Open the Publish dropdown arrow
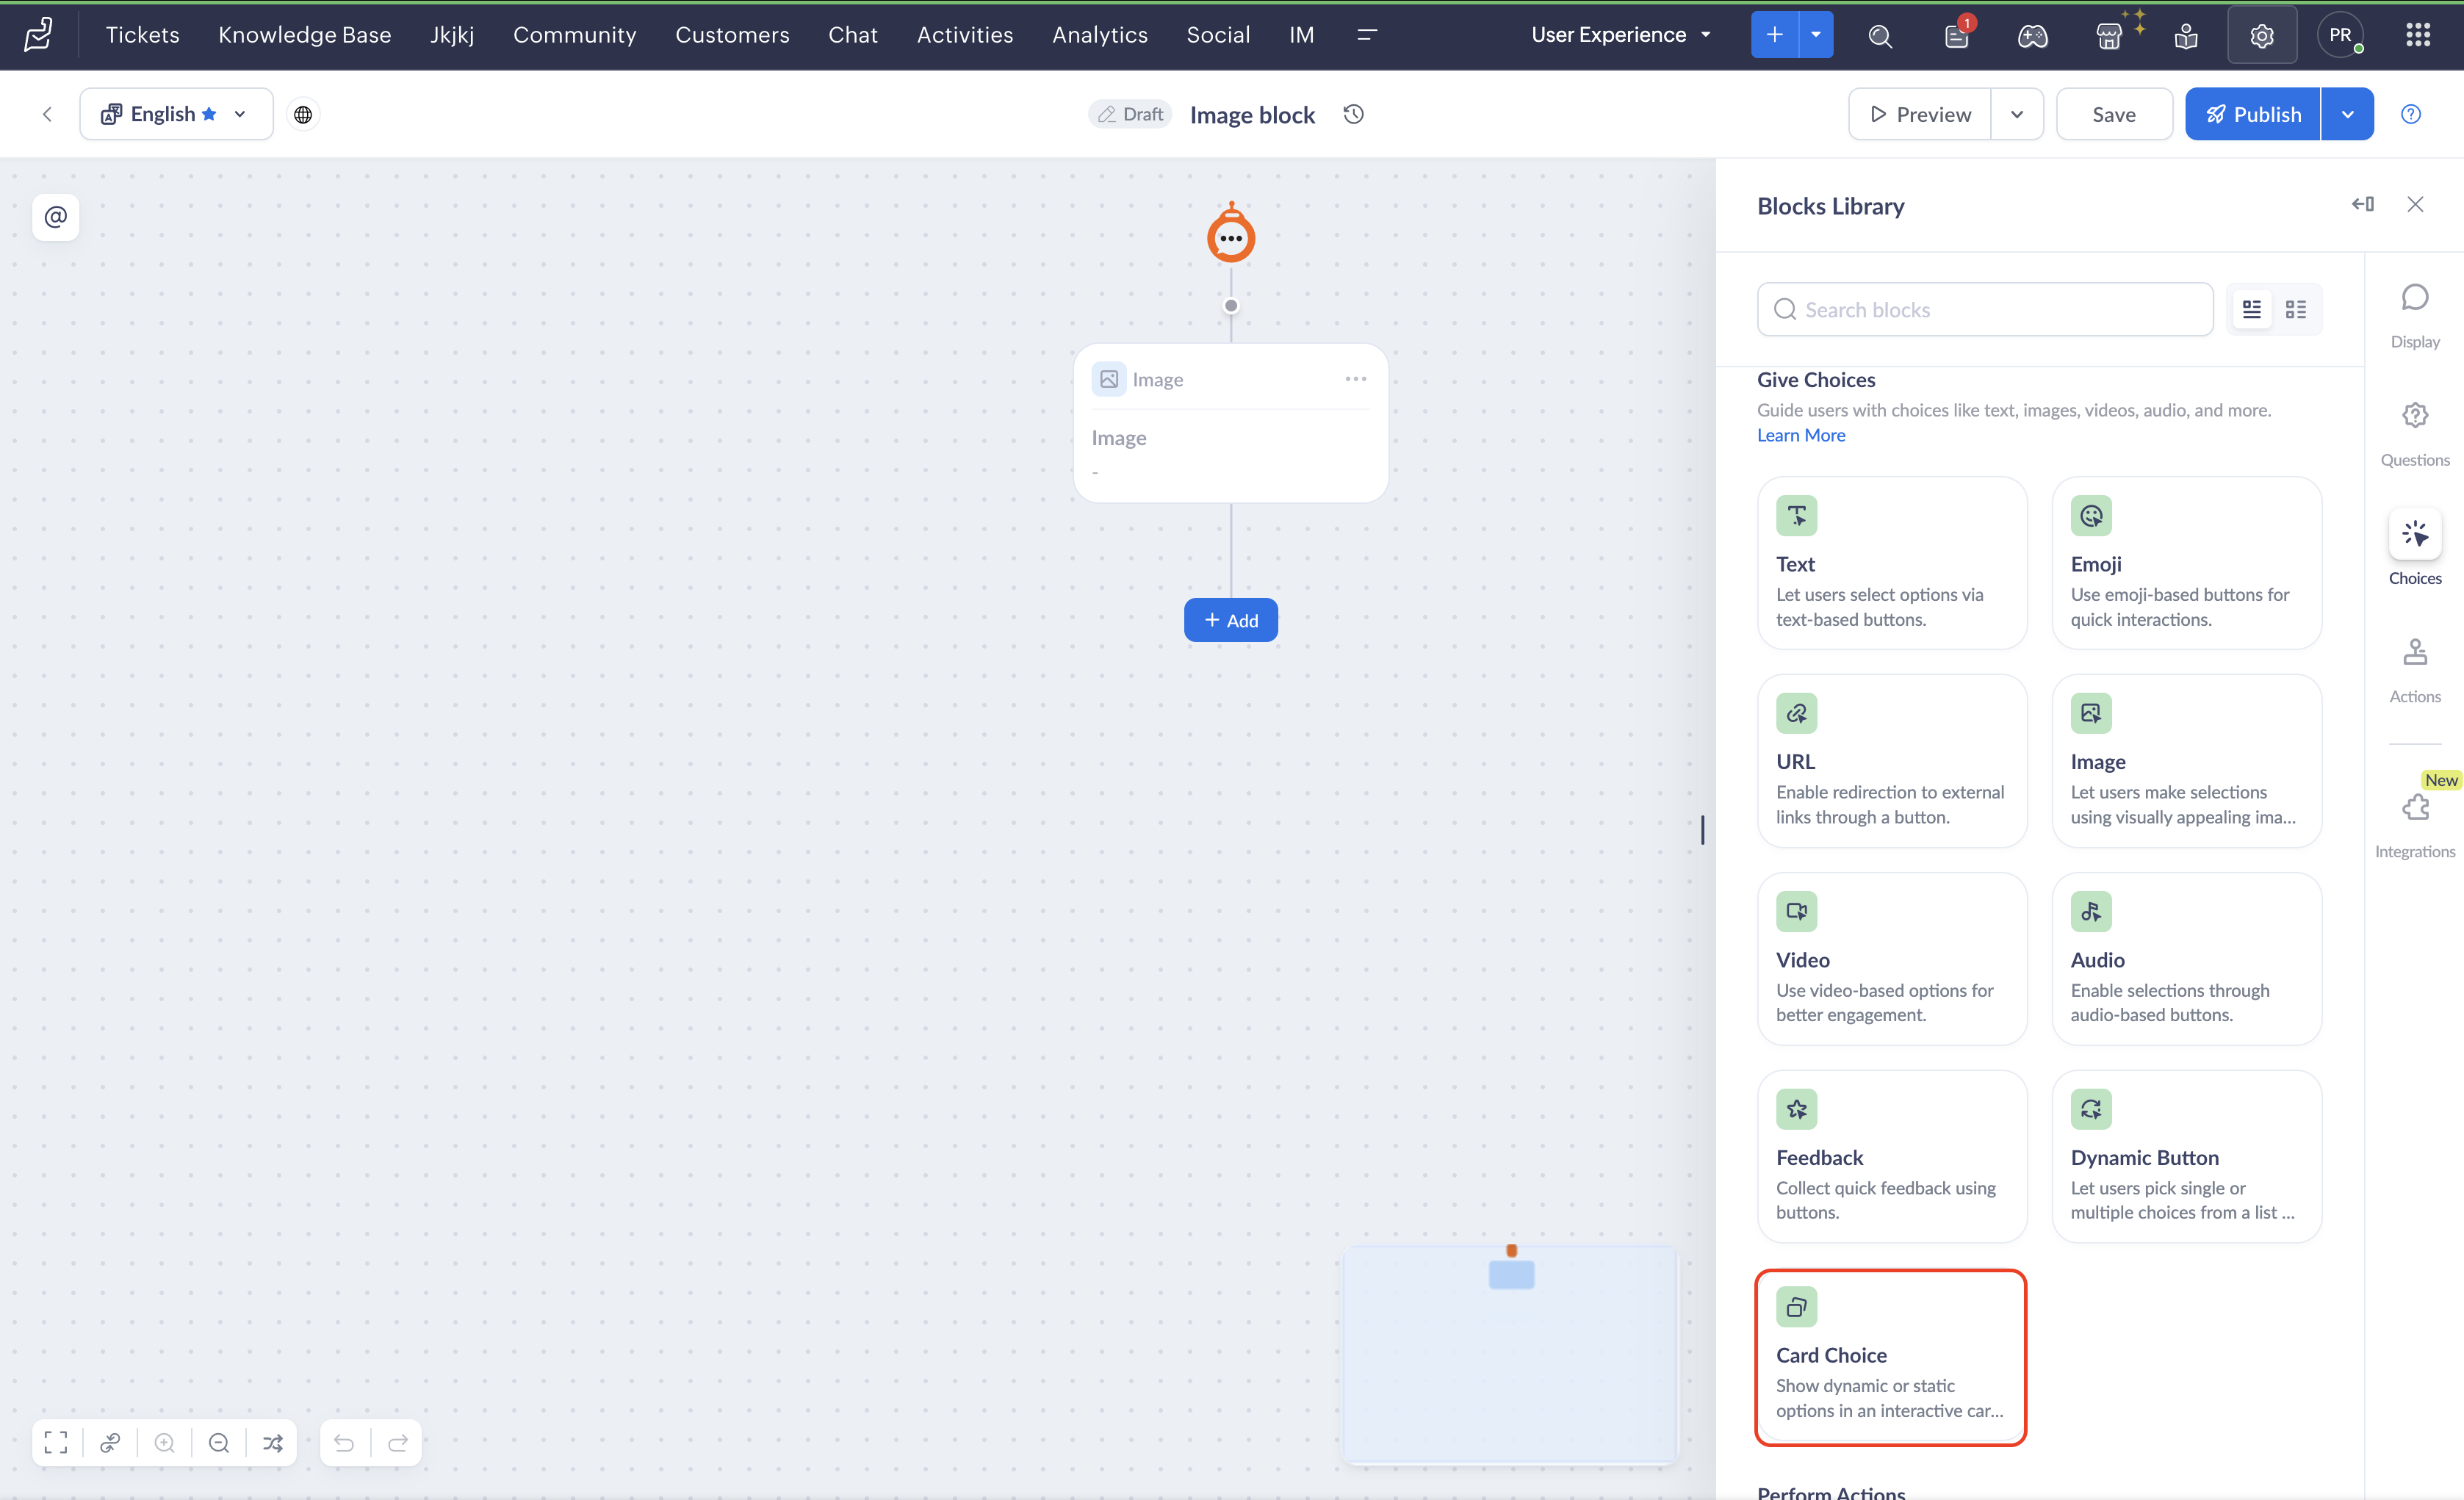Viewport: 2464px width, 1500px height. point(2347,114)
